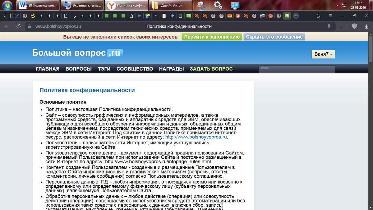Image resolution: width=373 pixels, height=210 pixels.
Task: Switch to the Beeline striped-ball tab
Action: pyautogui.click(x=33, y=16)
